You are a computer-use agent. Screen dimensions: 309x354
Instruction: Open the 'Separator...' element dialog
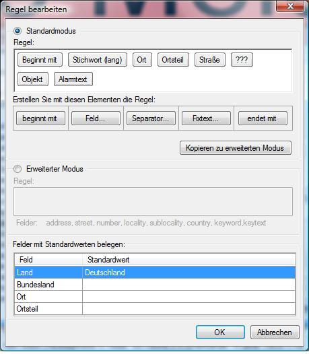(151, 118)
